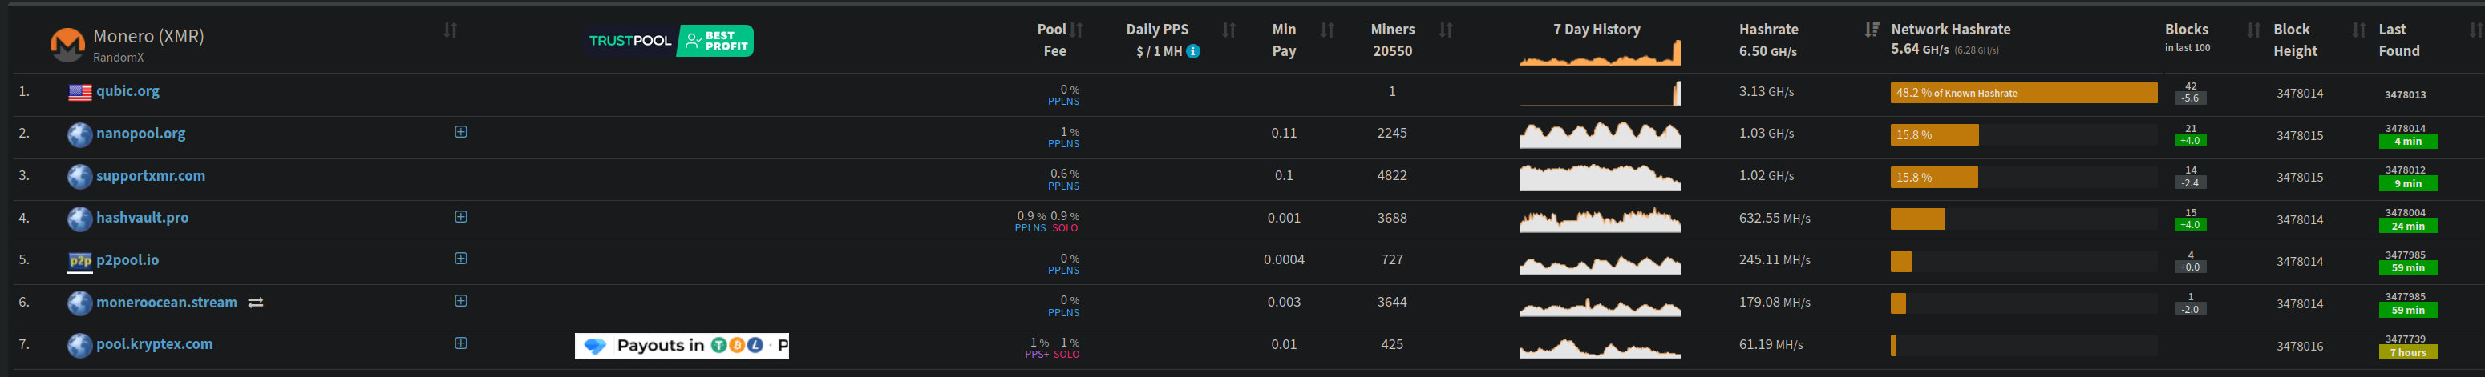Expand details for nanopool.org row
The height and width of the screenshot is (377, 2485).
coord(461,133)
